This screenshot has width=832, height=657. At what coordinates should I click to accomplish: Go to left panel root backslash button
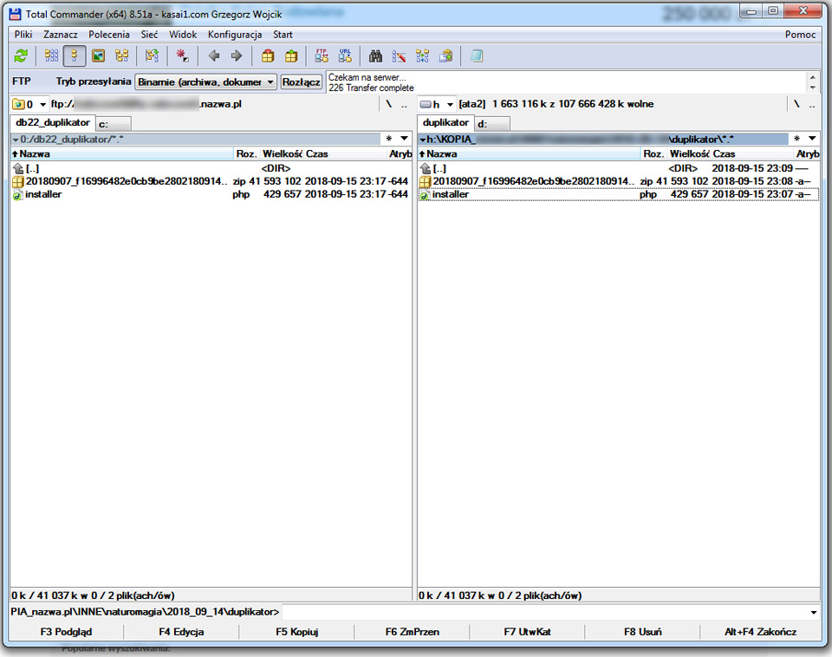coord(389,104)
